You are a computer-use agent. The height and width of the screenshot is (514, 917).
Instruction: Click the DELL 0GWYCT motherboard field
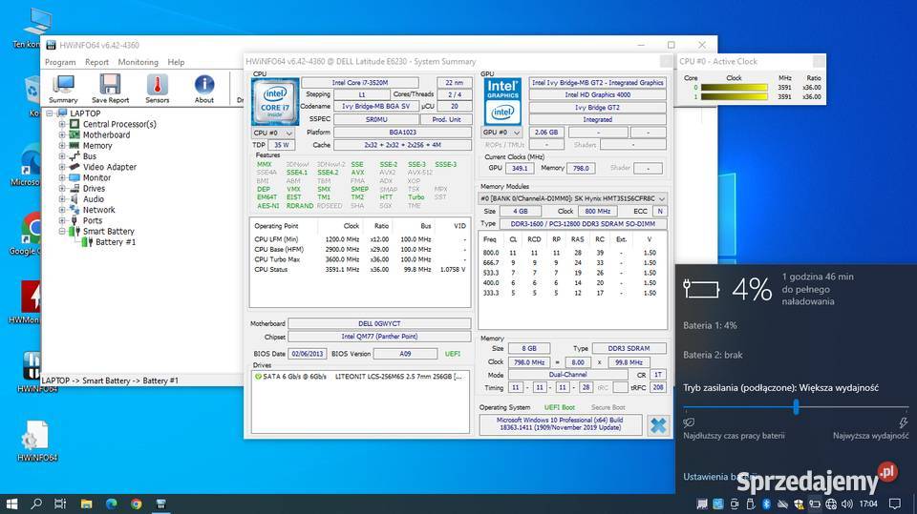click(379, 323)
